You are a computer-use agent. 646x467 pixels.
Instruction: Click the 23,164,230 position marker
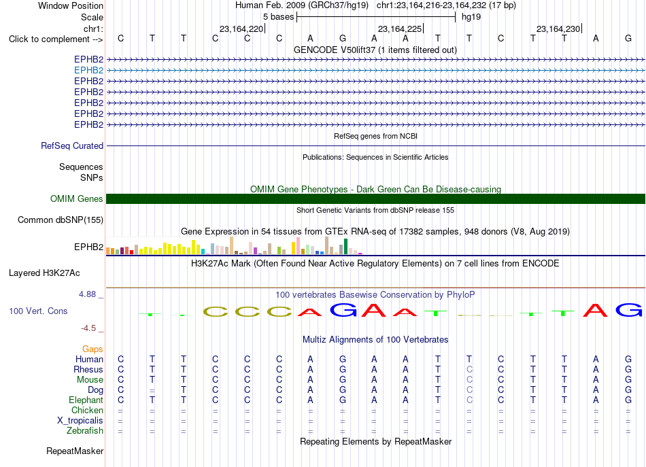click(x=559, y=29)
